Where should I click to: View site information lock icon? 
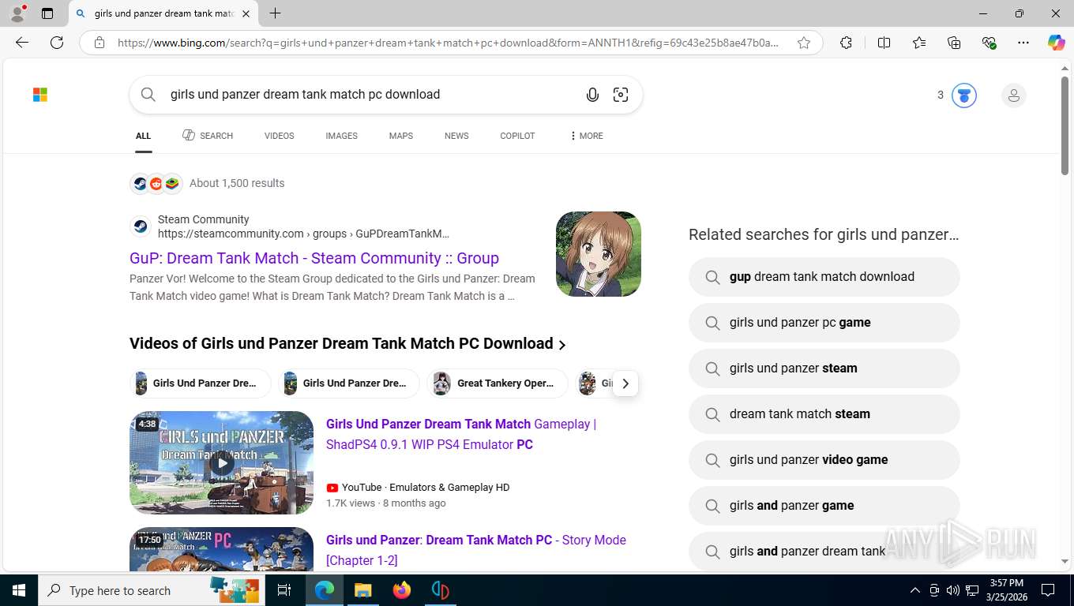[100, 43]
